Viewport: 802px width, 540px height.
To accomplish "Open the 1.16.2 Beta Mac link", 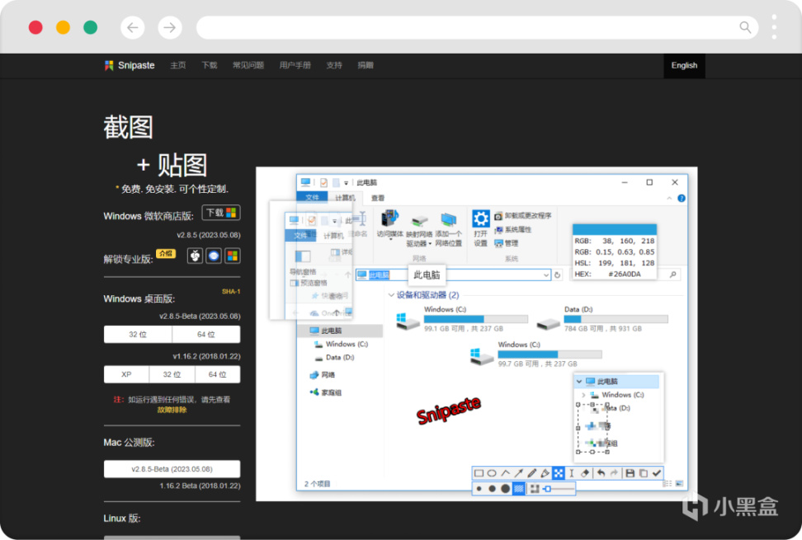I will pos(200,486).
